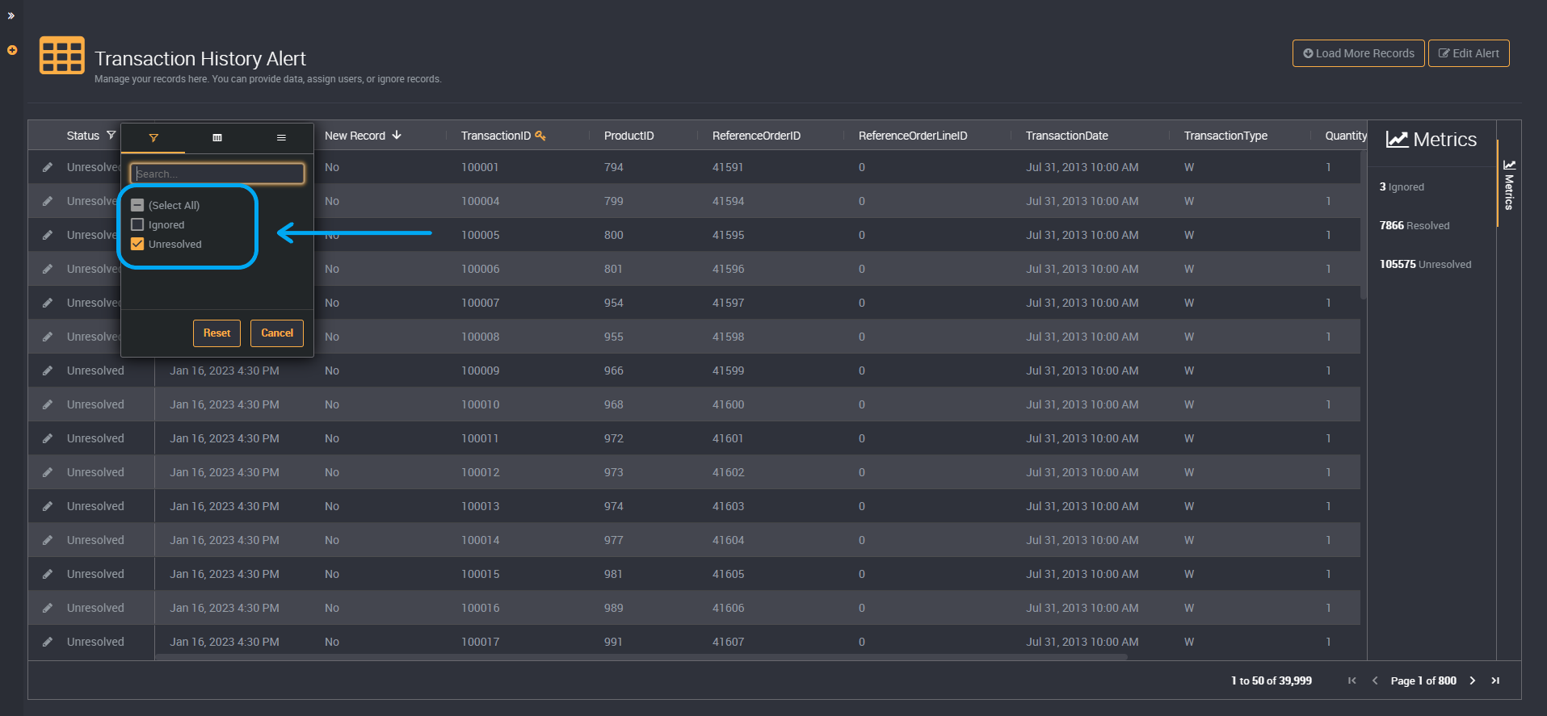The width and height of the screenshot is (1547, 716).
Task: Select the '105575 Unresolved' metric
Action: click(x=1425, y=264)
